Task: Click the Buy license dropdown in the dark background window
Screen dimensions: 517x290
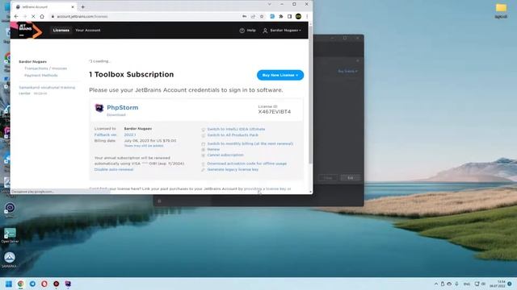Action: [347, 71]
